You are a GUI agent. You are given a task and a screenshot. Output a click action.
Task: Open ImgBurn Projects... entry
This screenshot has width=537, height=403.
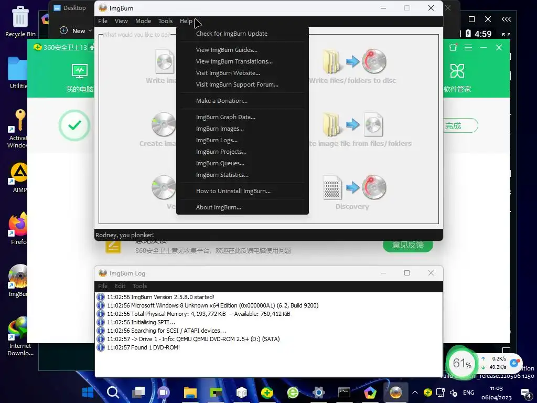click(221, 152)
